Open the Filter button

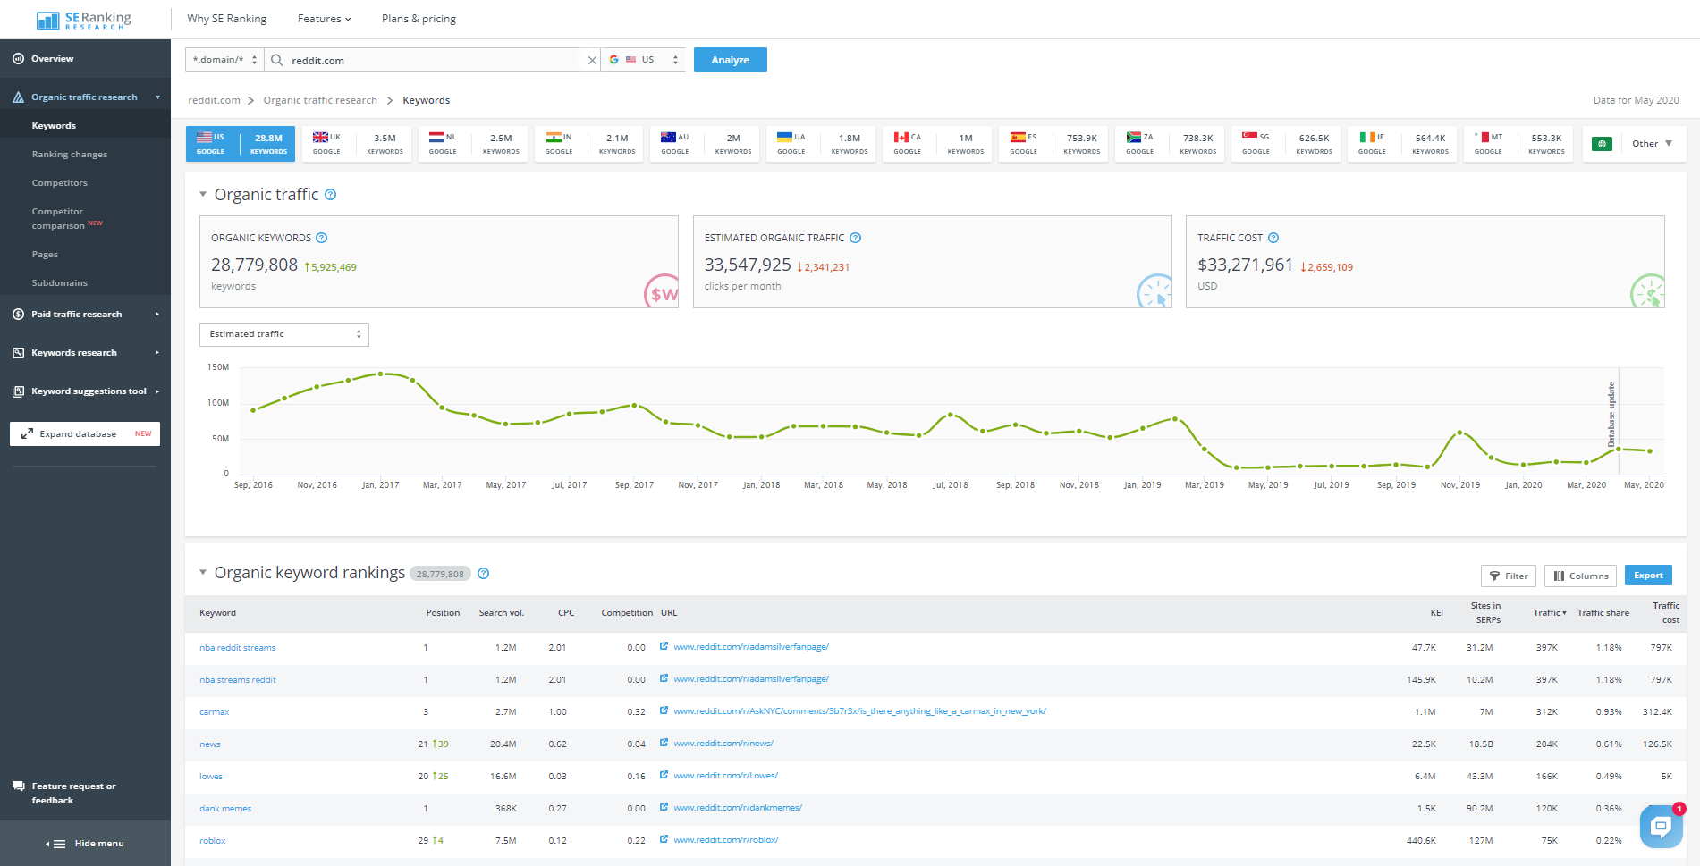1509,576
